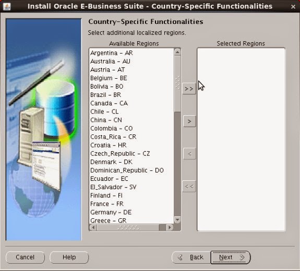Open the Help button
300x271 pixels.
pyautogui.click(x=69, y=257)
